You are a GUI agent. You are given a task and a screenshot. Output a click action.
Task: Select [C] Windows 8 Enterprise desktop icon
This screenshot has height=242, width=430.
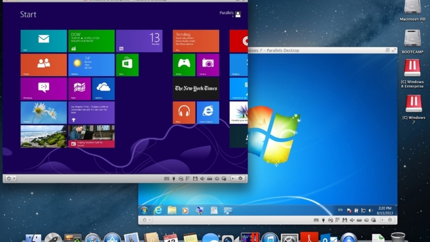pyautogui.click(x=413, y=74)
